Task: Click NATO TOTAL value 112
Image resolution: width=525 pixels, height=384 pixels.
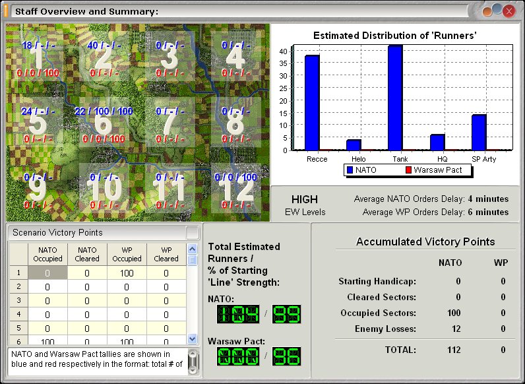Action: click(x=454, y=350)
